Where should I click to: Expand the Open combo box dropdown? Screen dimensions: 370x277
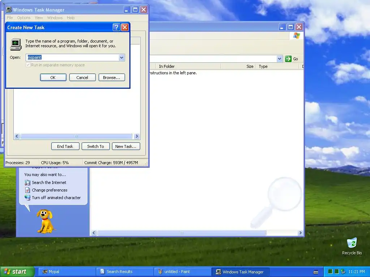click(x=121, y=57)
